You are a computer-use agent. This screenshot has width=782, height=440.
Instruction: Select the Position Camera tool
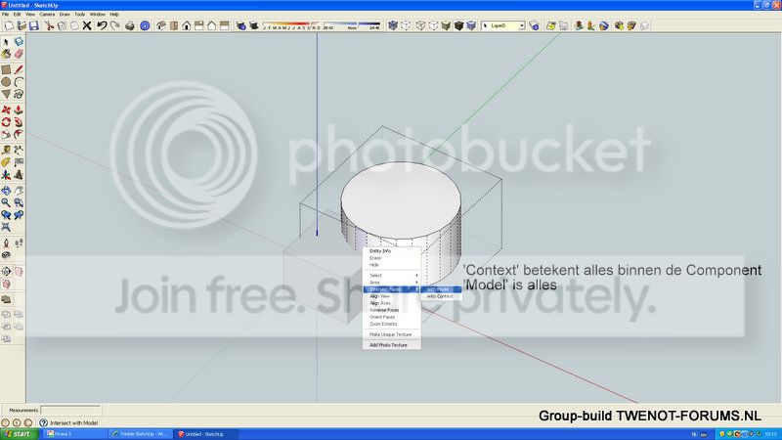coord(6,243)
